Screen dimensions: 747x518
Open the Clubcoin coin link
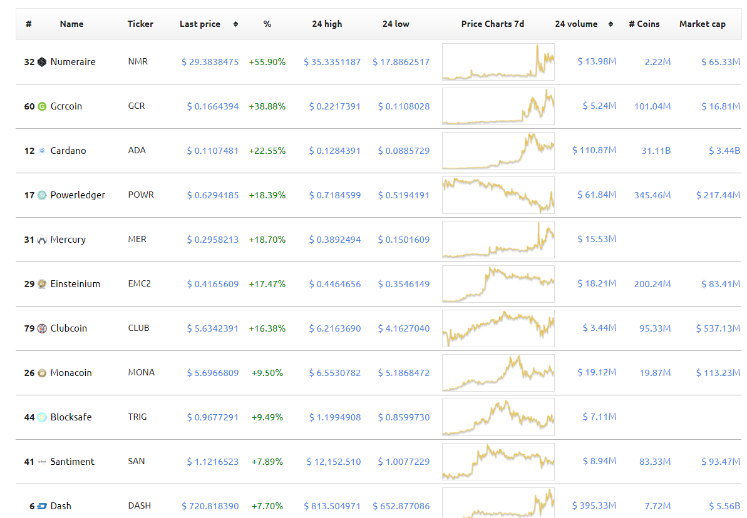click(x=69, y=328)
